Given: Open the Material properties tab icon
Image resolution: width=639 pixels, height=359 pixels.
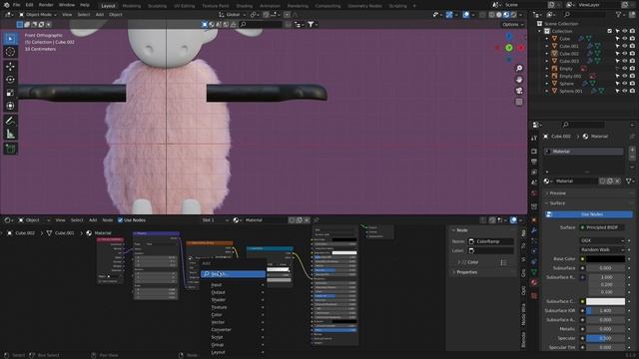Looking at the screenshot, I should [534, 282].
